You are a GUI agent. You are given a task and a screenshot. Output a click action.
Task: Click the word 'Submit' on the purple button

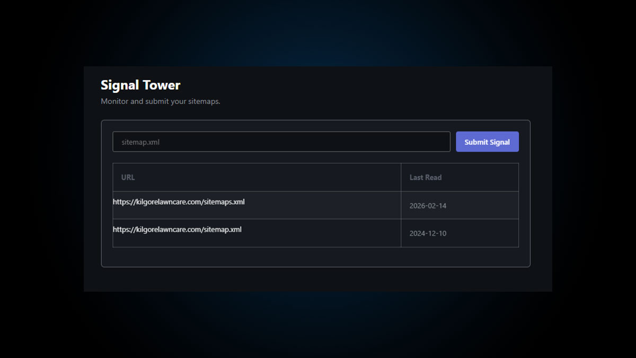point(476,142)
